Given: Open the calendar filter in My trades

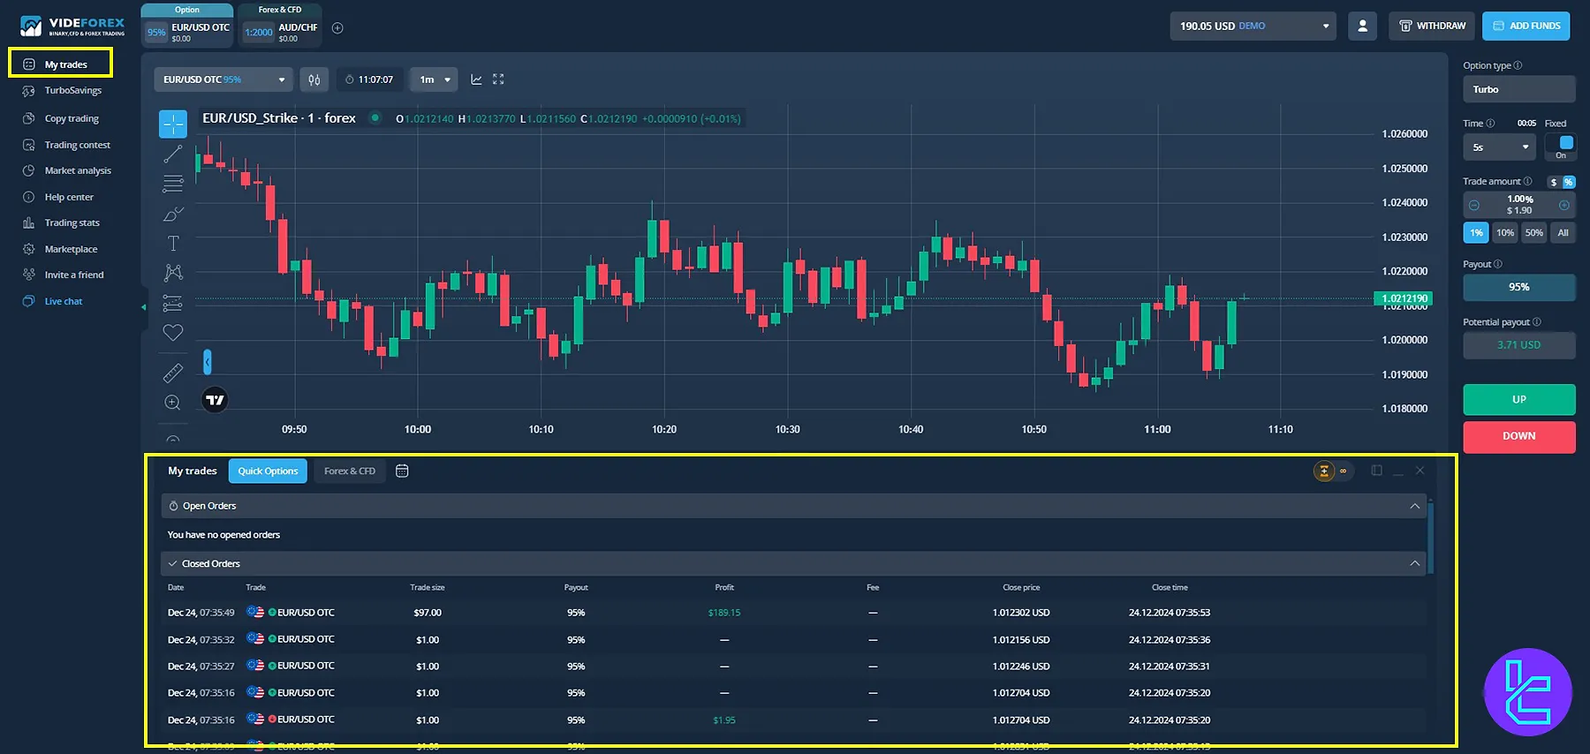Looking at the screenshot, I should point(402,471).
